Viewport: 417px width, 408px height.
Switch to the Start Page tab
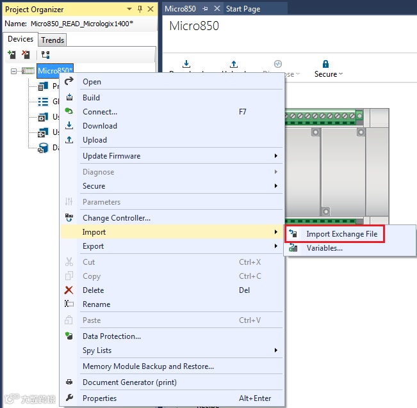pyautogui.click(x=243, y=9)
